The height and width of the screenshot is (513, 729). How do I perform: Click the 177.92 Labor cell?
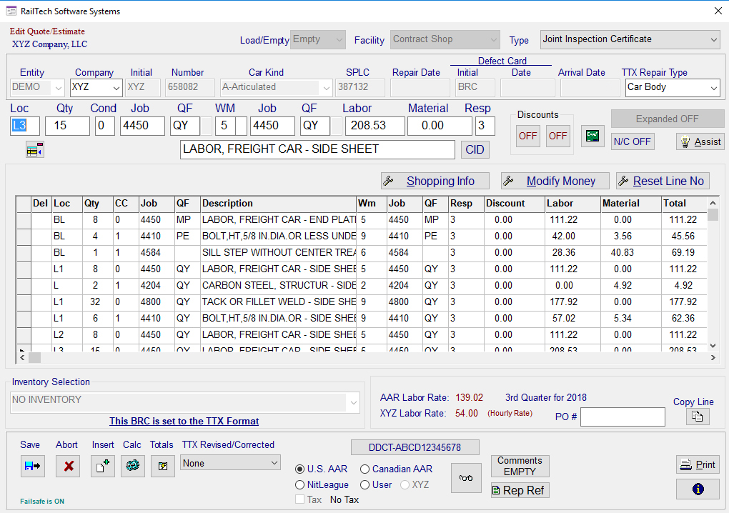572,302
